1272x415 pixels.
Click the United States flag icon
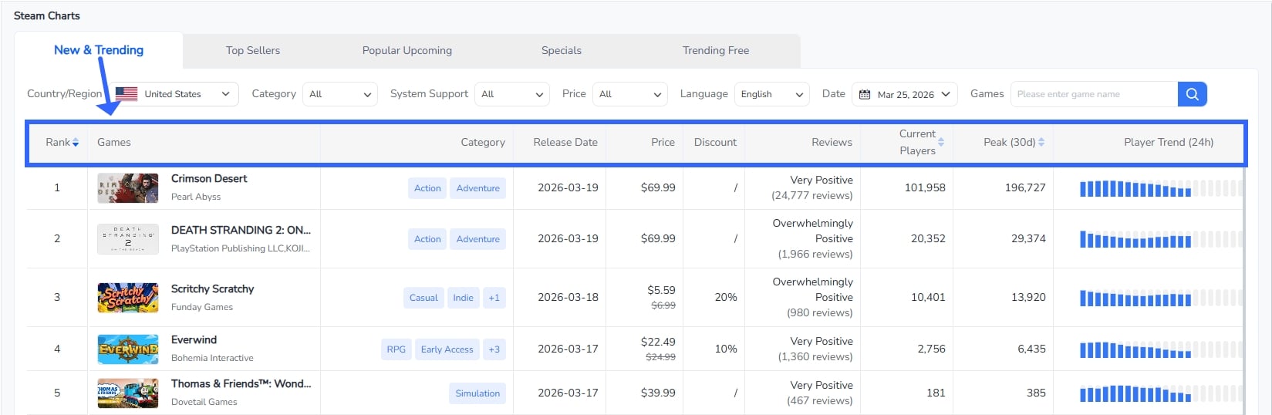tap(127, 94)
